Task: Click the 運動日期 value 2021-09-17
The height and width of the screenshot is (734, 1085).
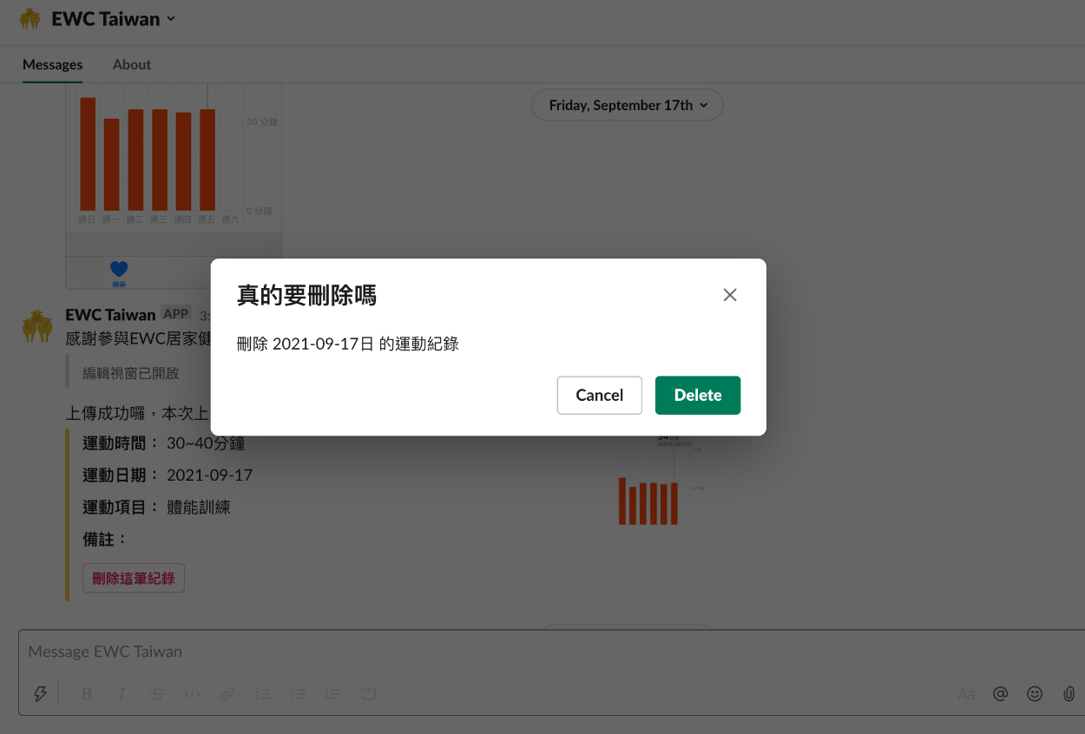Action: [209, 475]
